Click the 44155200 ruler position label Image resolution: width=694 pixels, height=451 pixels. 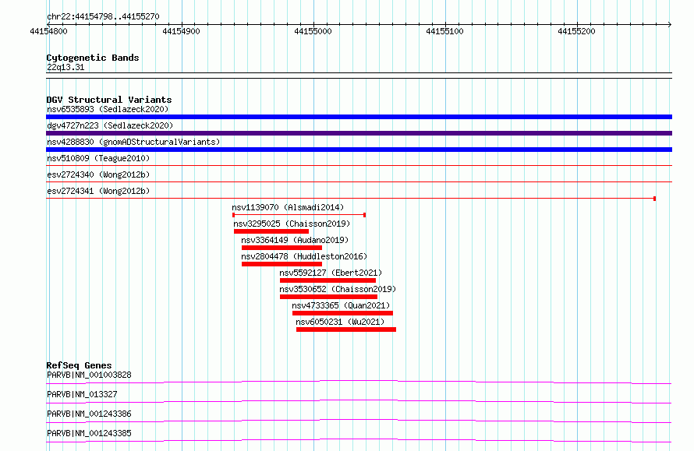pyautogui.click(x=577, y=31)
